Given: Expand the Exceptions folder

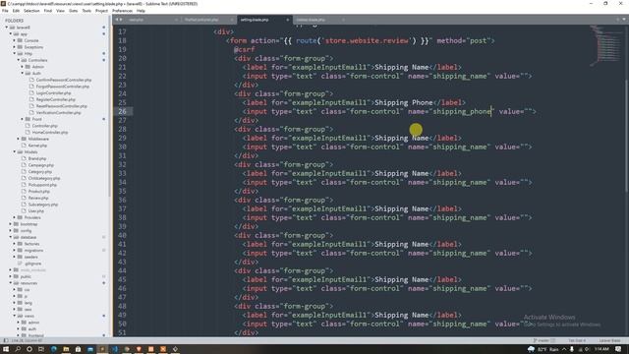Looking at the screenshot, I should click(x=15, y=47).
